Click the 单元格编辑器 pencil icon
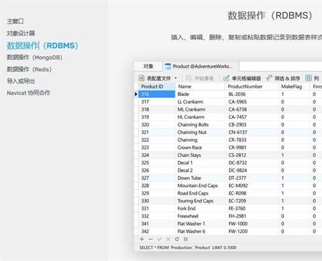Viewport: 322px width, 261px height. pos(226,78)
